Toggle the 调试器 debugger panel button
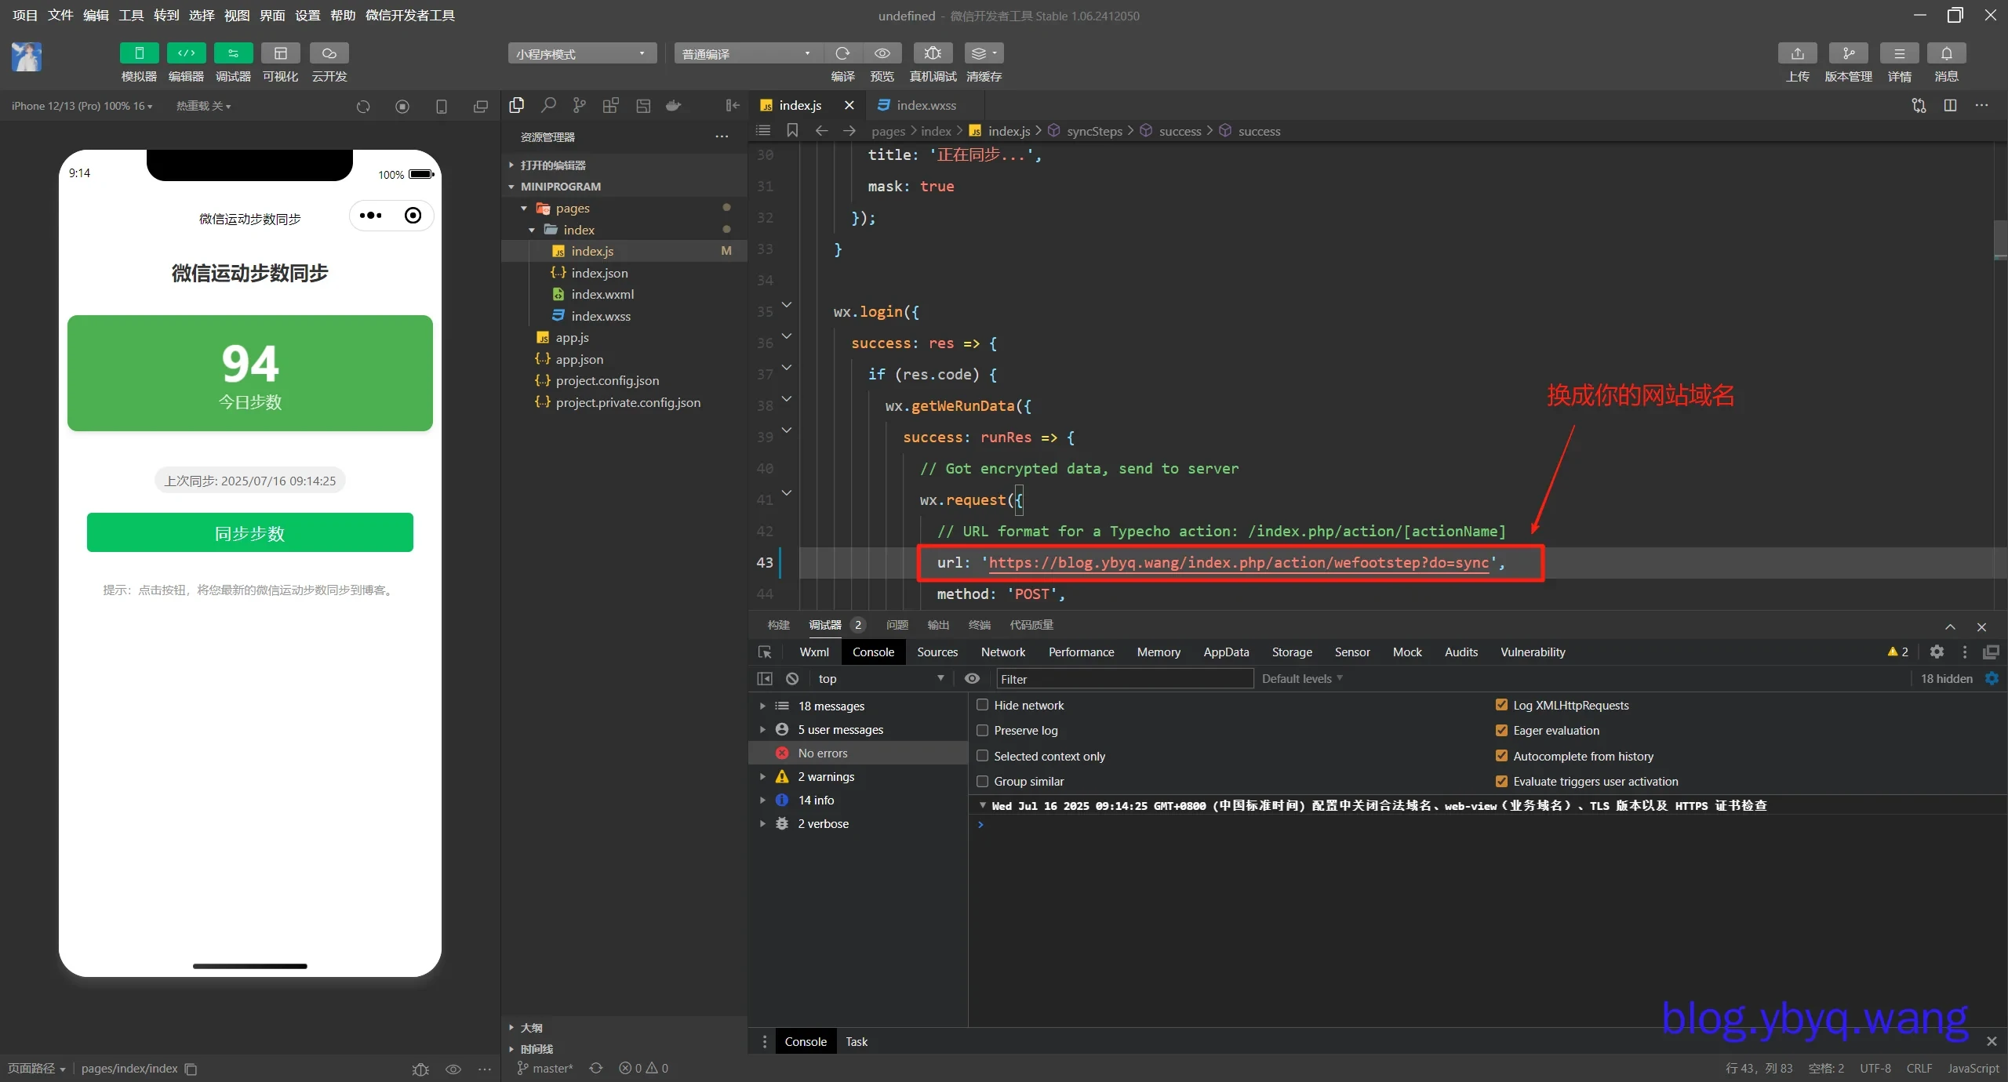The image size is (2008, 1082). point(233,53)
